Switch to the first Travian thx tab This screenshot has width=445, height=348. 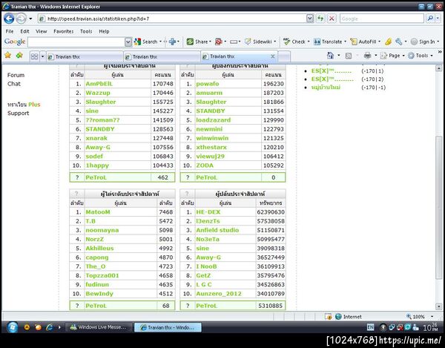pyautogui.click(x=85, y=57)
